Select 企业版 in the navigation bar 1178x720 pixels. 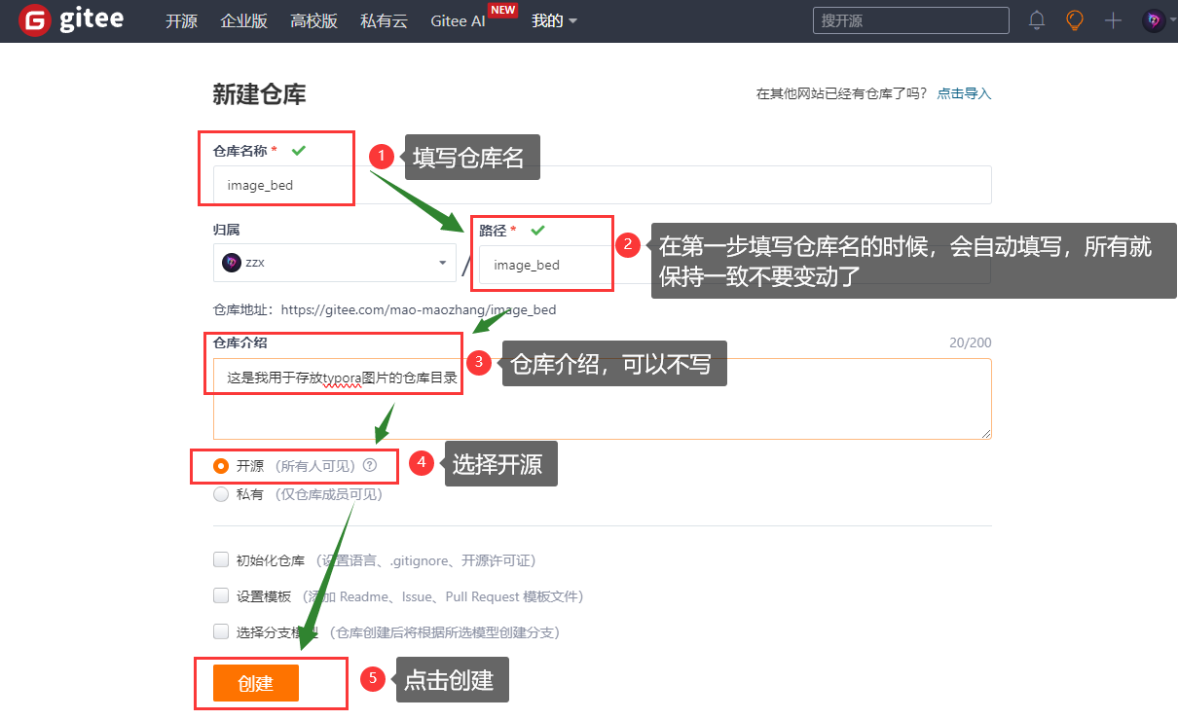(x=243, y=19)
